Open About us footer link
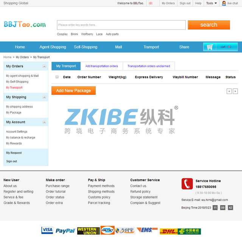Image resolution: width=242 pixels, height=240 pixels. 10,186
